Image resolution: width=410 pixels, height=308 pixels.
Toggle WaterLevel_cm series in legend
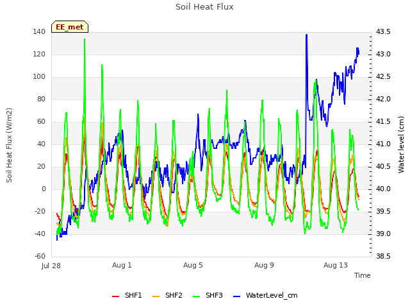pos(265,295)
